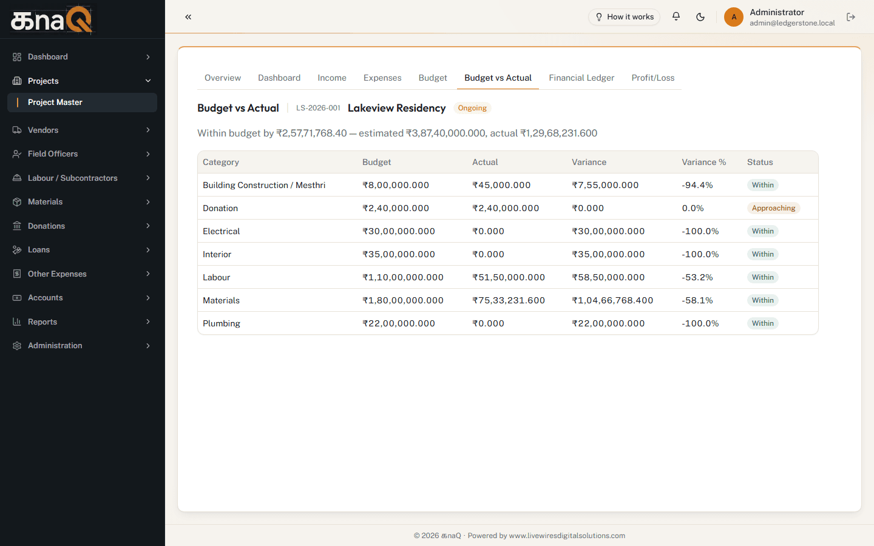Image resolution: width=874 pixels, height=546 pixels.
Task: Click the Reports chart icon
Action: (x=17, y=322)
